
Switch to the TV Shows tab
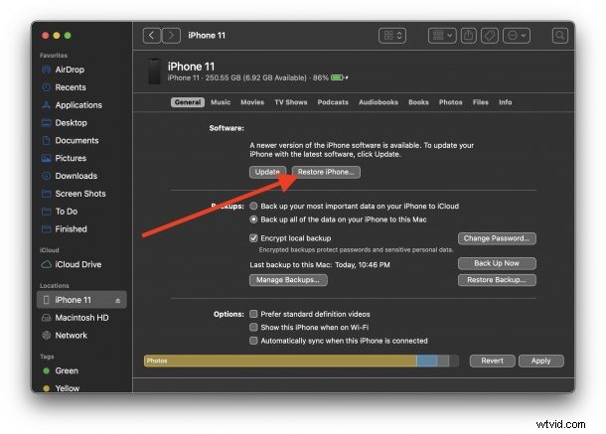click(x=291, y=102)
